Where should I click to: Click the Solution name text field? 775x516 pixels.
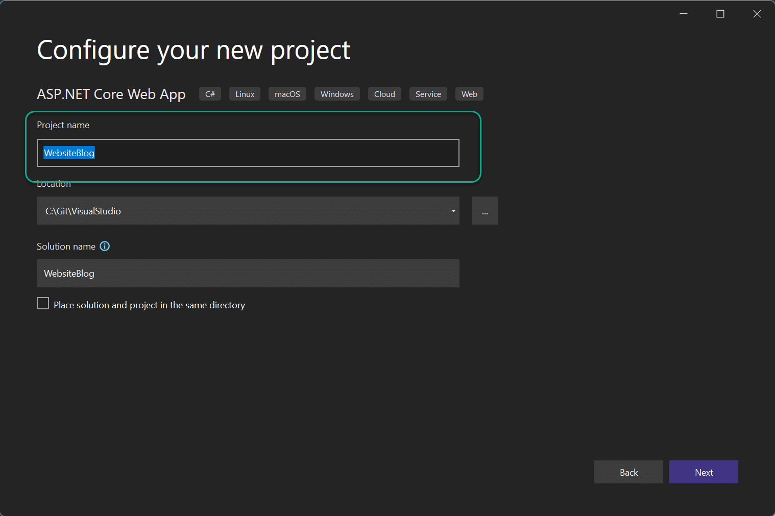coord(248,274)
